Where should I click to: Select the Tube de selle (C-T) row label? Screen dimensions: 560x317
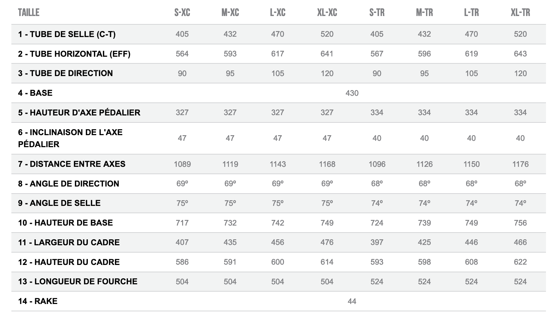pos(67,34)
